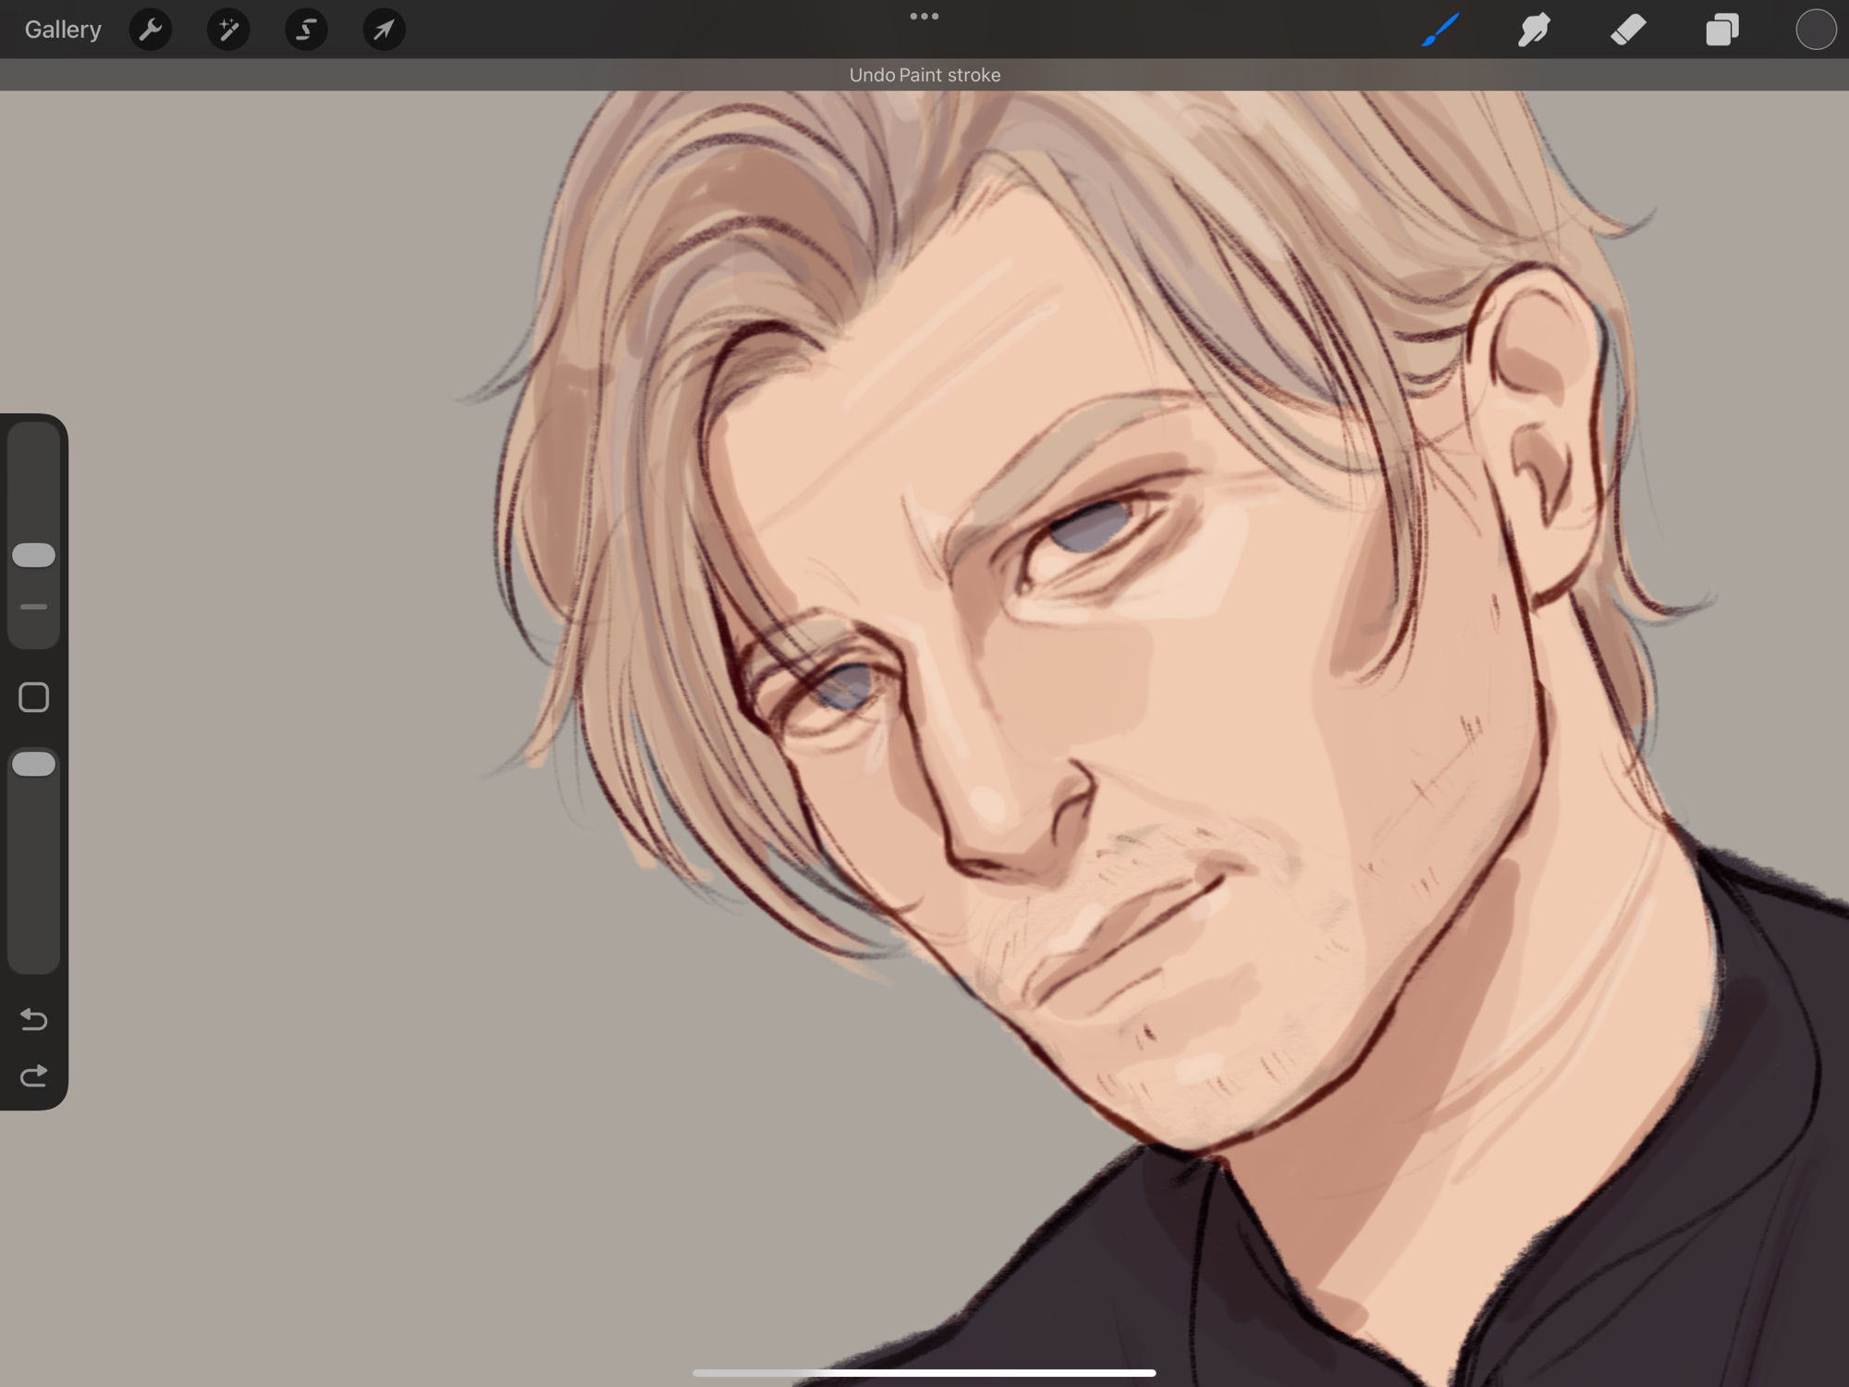Tap the undo arrow in sidebar
This screenshot has width=1849, height=1387.
tap(34, 1019)
